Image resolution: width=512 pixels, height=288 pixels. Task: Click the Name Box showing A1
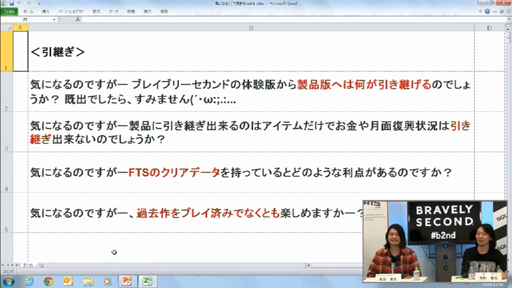pyautogui.click(x=26, y=20)
